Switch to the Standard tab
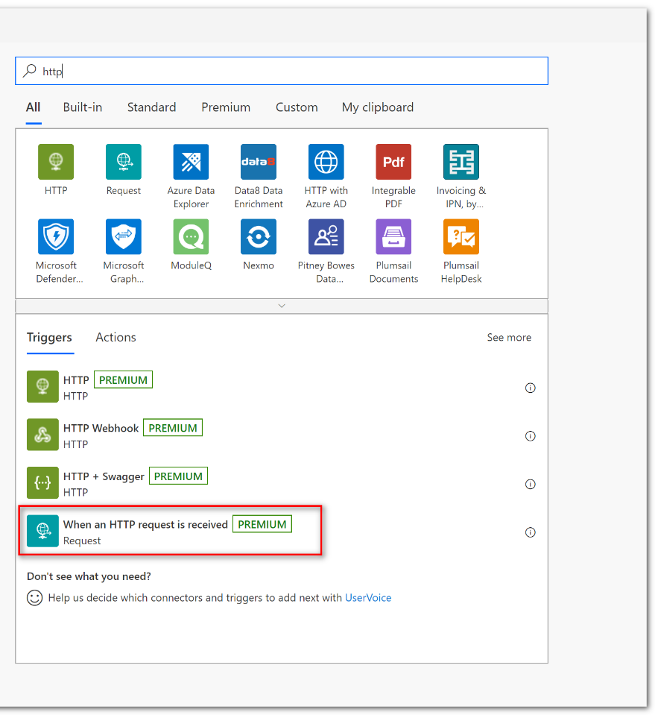 152,107
